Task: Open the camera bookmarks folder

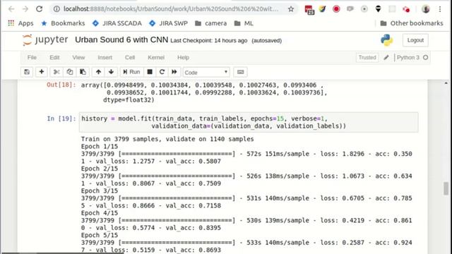Action: 211,23
